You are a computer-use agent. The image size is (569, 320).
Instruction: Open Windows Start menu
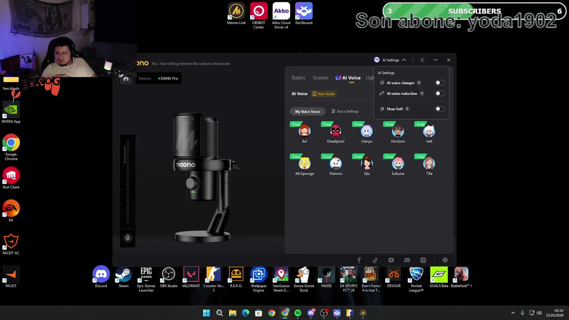206,313
